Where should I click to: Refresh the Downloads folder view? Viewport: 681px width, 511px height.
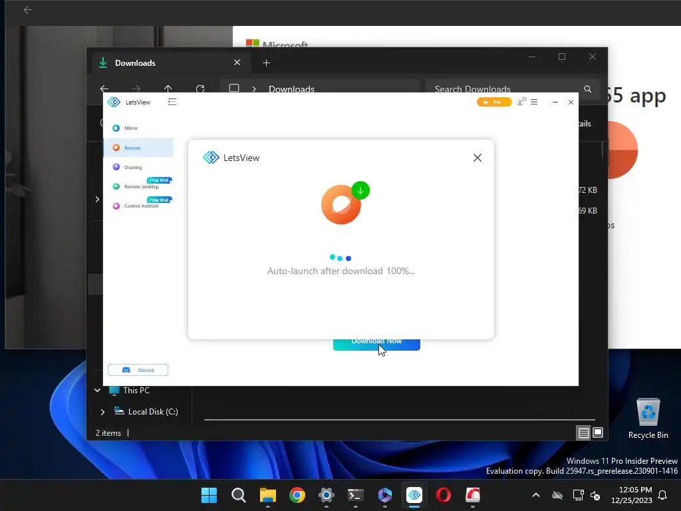tap(200, 88)
